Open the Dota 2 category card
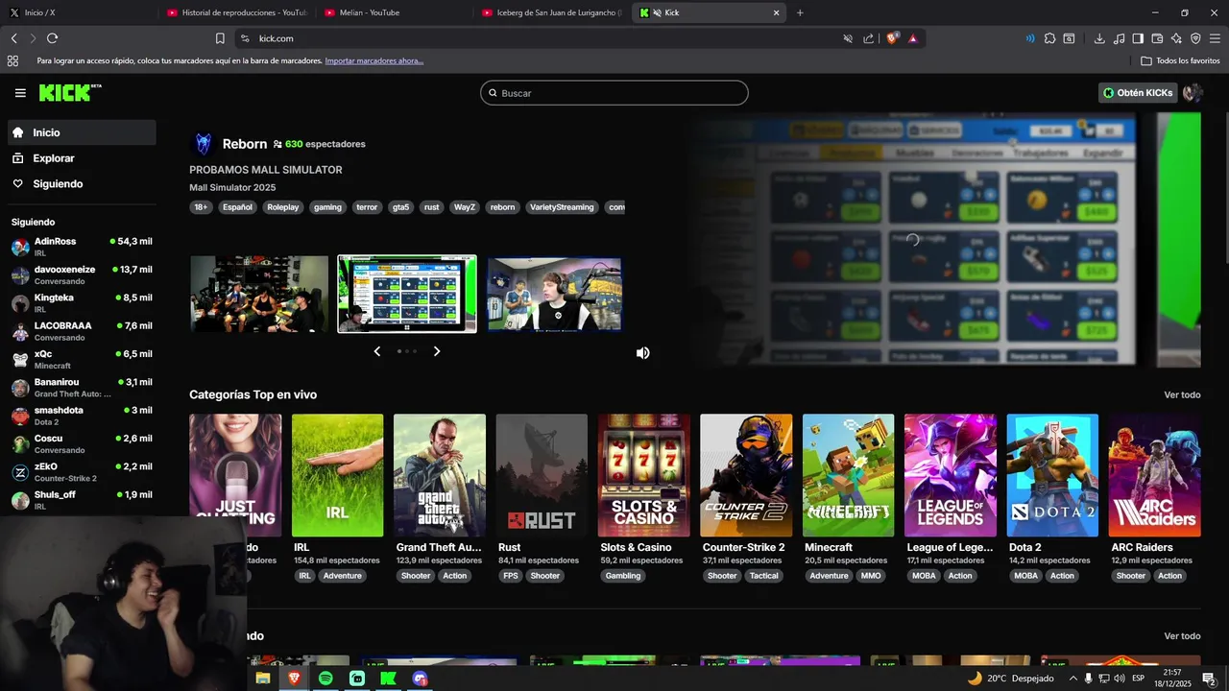Image resolution: width=1229 pixels, height=691 pixels. [1052, 475]
